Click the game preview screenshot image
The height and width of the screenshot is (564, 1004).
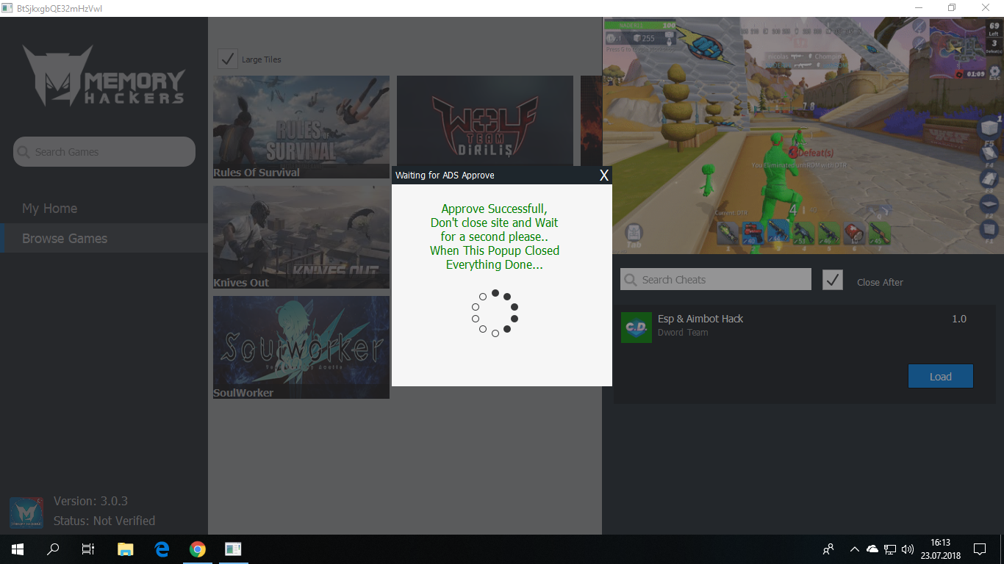pos(803,136)
